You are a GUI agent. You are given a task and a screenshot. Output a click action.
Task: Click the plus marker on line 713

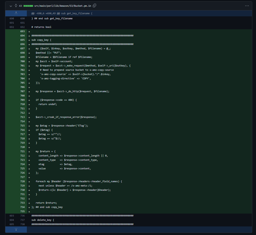(29, 117)
